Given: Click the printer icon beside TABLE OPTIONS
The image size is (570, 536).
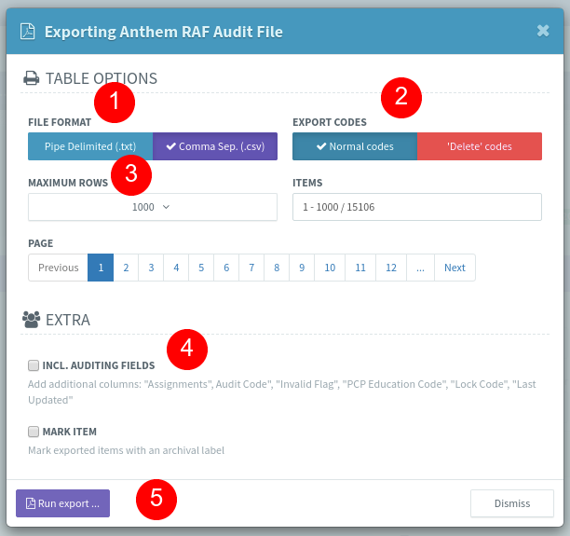Looking at the screenshot, I should pos(32,78).
